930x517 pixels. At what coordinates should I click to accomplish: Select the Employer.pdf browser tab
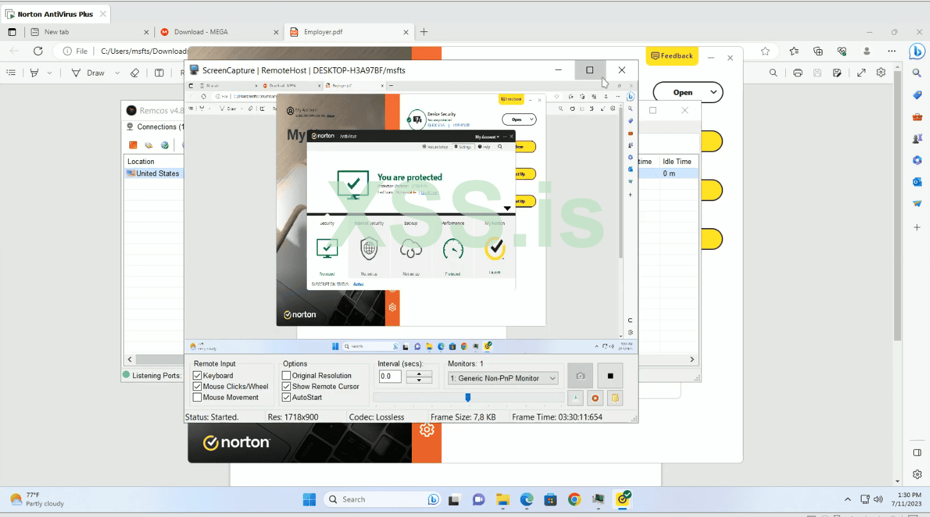coord(348,32)
